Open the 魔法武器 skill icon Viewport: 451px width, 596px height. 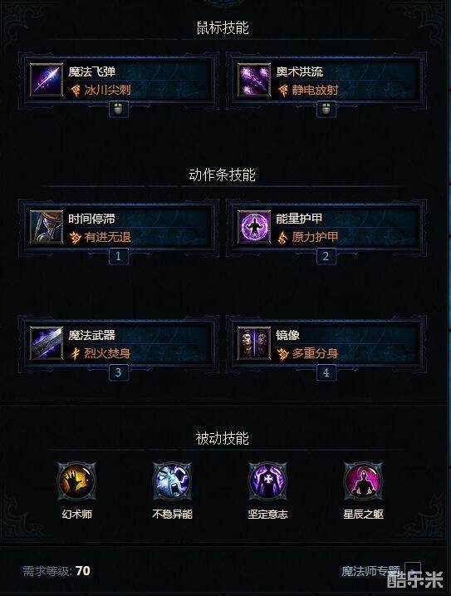coord(47,343)
